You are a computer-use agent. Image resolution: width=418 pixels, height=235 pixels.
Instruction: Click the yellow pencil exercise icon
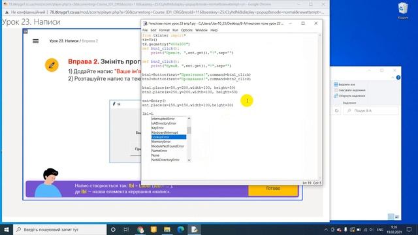(x=52, y=65)
